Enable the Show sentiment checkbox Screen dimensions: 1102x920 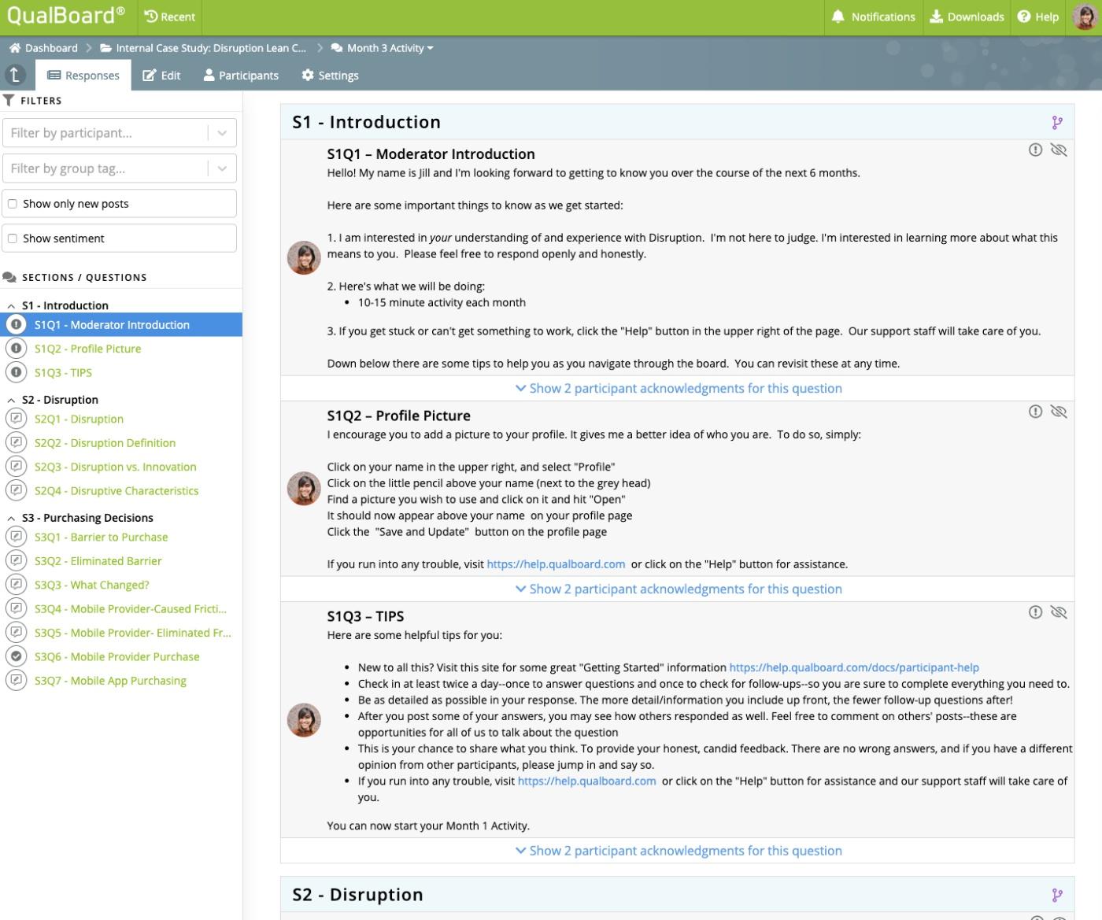[12, 238]
